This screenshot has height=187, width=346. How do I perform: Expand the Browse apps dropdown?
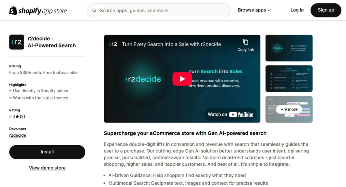254,10
